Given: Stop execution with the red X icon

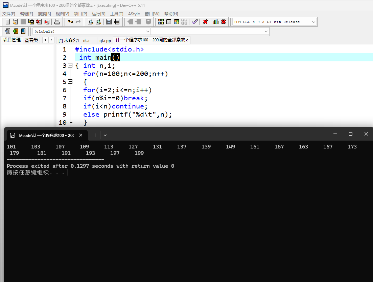Looking at the screenshot, I should coord(205,22).
